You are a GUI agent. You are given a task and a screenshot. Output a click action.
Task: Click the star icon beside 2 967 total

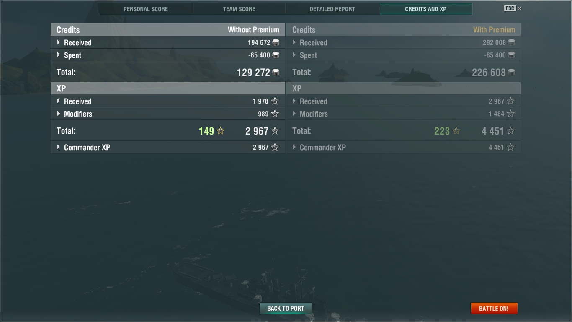(275, 131)
